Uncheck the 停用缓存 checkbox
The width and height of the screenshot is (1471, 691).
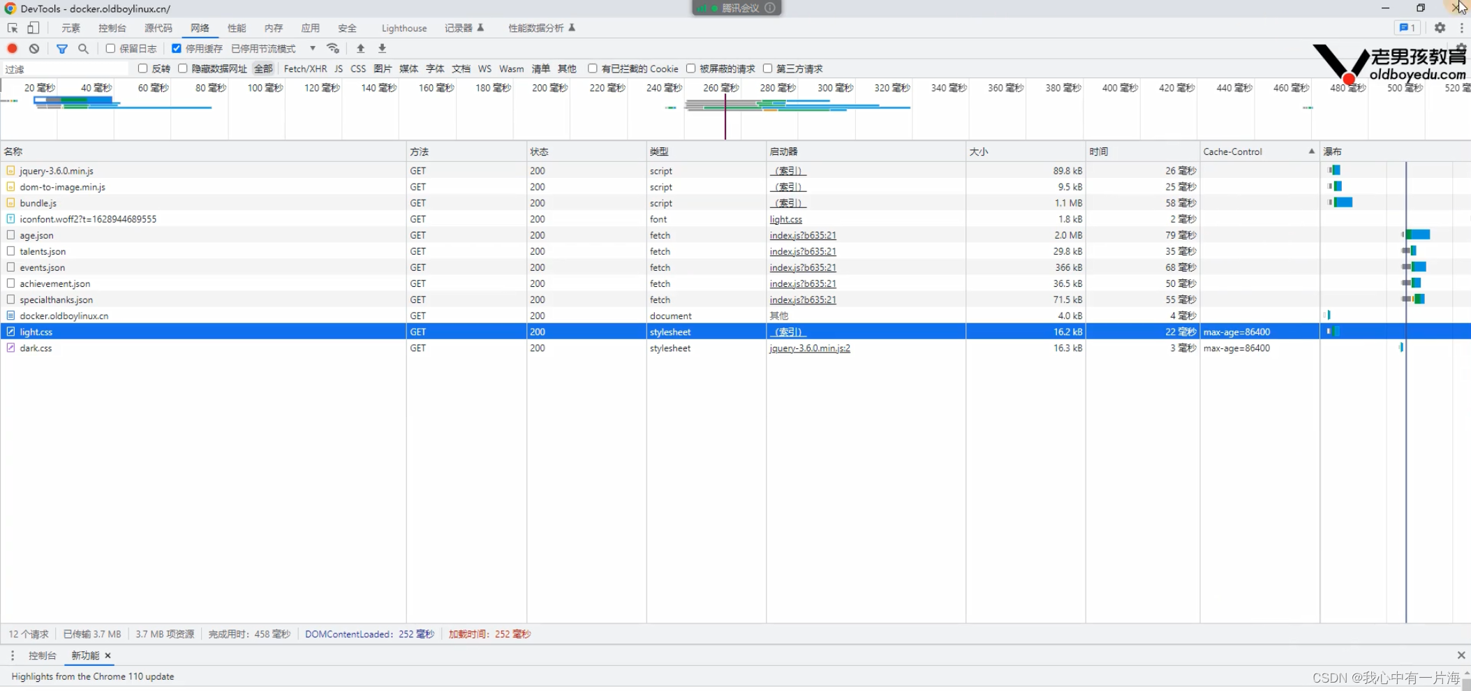coord(177,48)
